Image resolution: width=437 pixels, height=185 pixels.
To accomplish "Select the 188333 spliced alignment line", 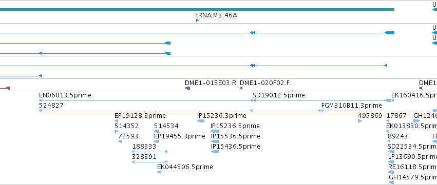I will (149, 152).
